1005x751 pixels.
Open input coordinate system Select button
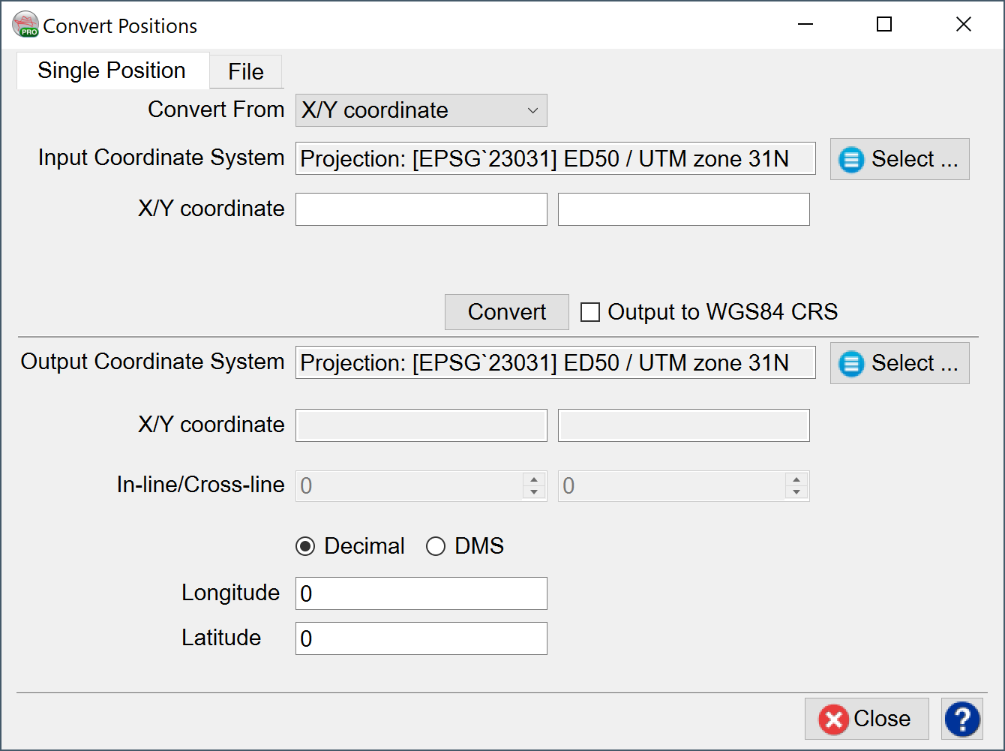899,159
